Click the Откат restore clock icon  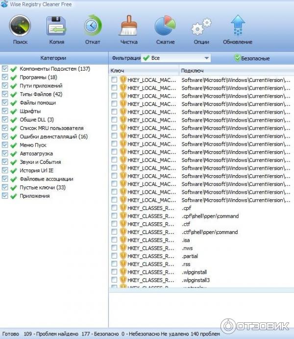(93, 26)
